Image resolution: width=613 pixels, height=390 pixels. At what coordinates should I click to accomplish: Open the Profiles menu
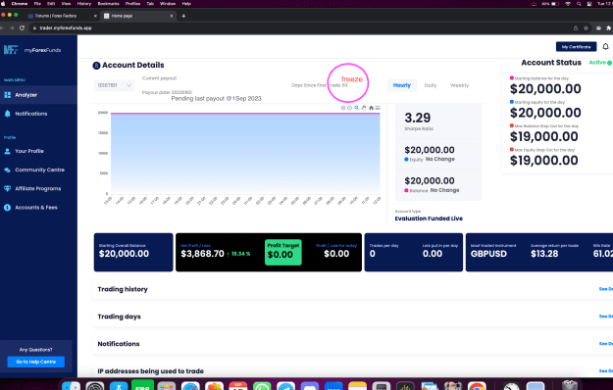[x=133, y=4]
